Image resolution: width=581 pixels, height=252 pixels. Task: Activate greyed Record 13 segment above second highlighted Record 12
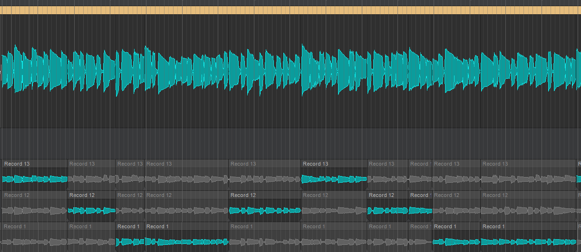[x=264, y=175]
